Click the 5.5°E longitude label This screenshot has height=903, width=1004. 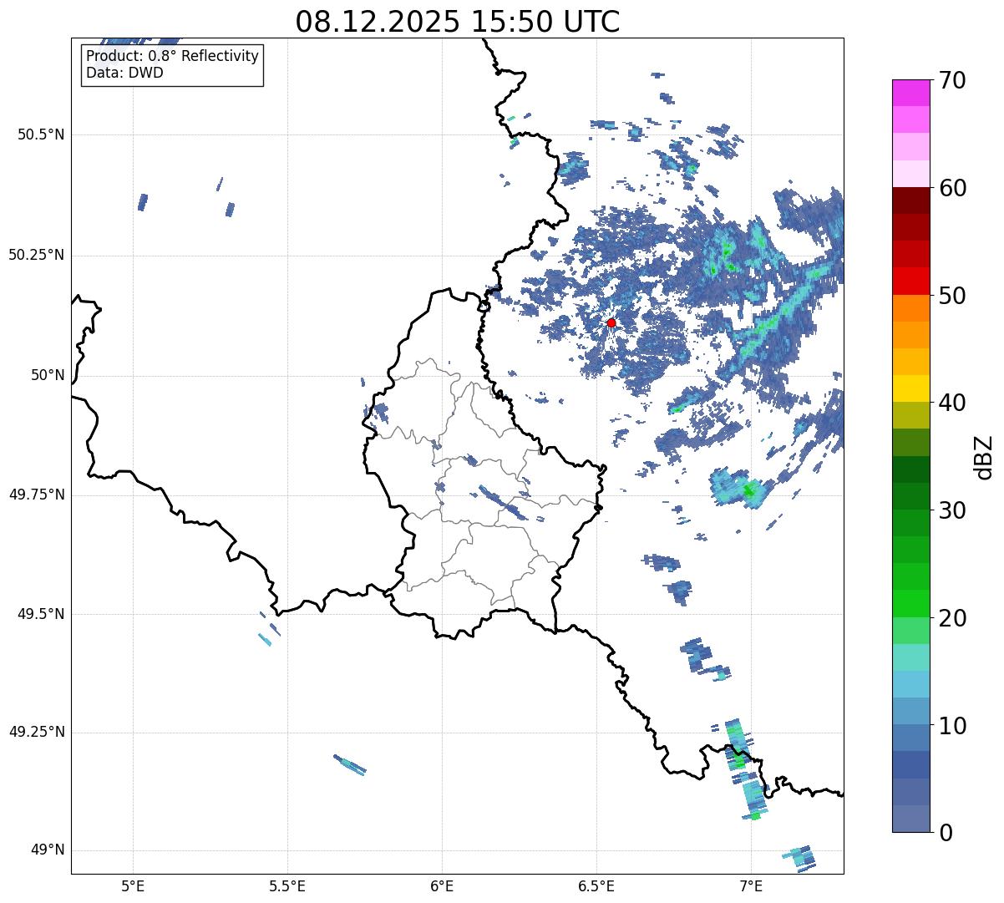pyautogui.click(x=287, y=885)
